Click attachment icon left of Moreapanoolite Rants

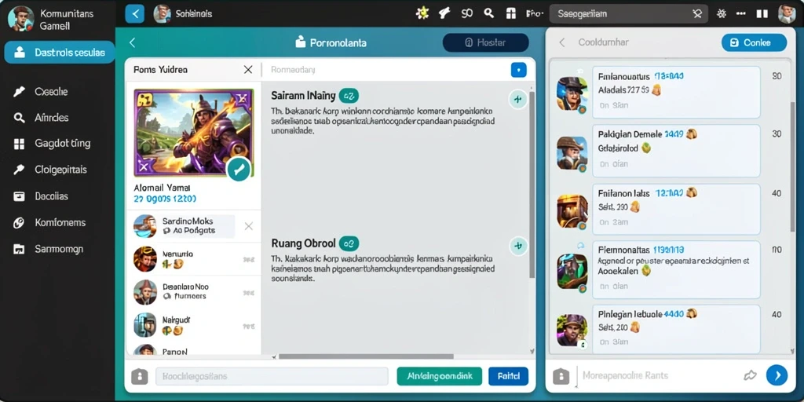click(561, 376)
